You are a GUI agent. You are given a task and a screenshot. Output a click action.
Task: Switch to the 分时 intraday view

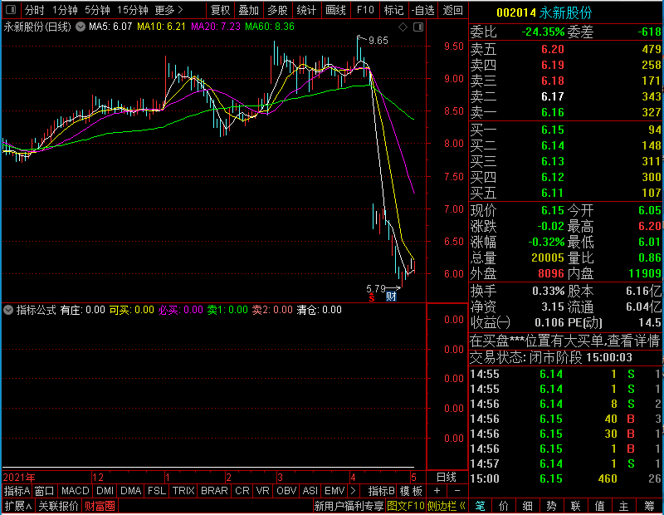pyautogui.click(x=34, y=10)
